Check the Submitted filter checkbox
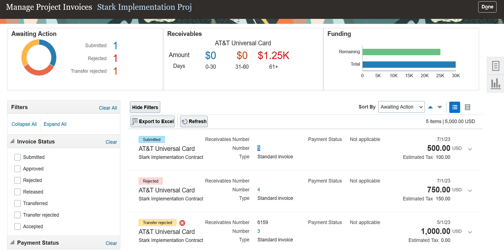This screenshot has height=250, width=504. (17, 157)
